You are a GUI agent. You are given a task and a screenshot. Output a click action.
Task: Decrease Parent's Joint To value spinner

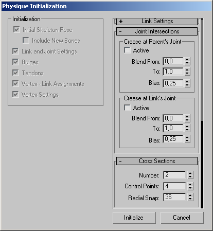coord(187,74)
